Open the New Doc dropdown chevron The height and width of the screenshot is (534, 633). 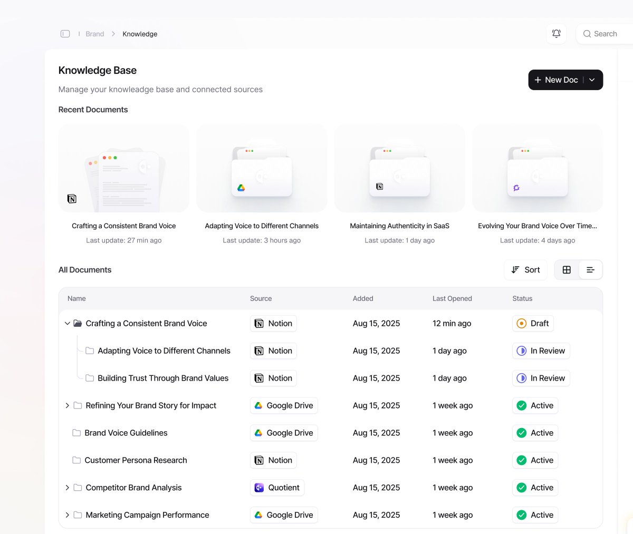[592, 80]
